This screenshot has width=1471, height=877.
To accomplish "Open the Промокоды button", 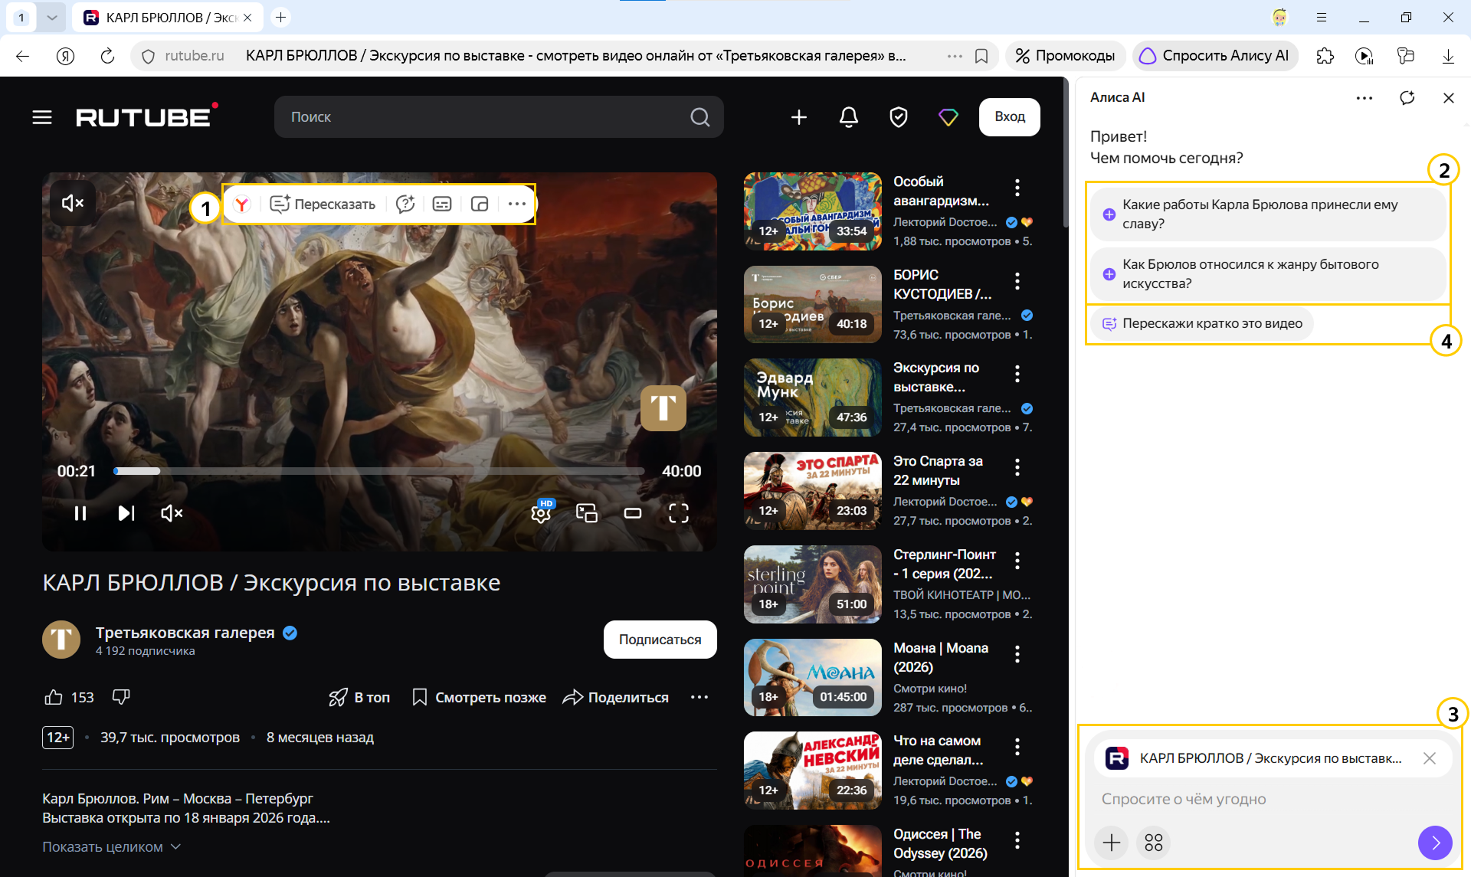I will (x=1065, y=56).
